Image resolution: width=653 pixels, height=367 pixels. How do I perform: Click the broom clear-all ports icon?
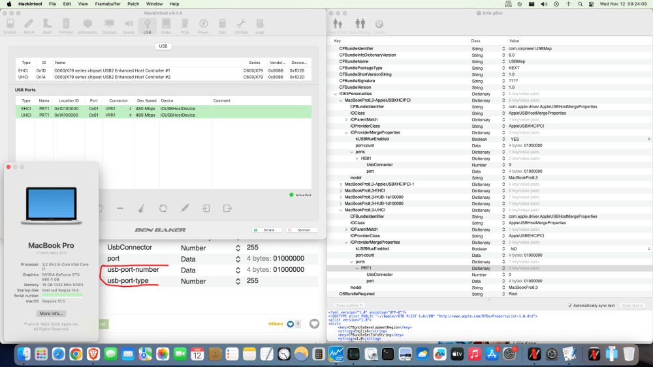click(142, 208)
